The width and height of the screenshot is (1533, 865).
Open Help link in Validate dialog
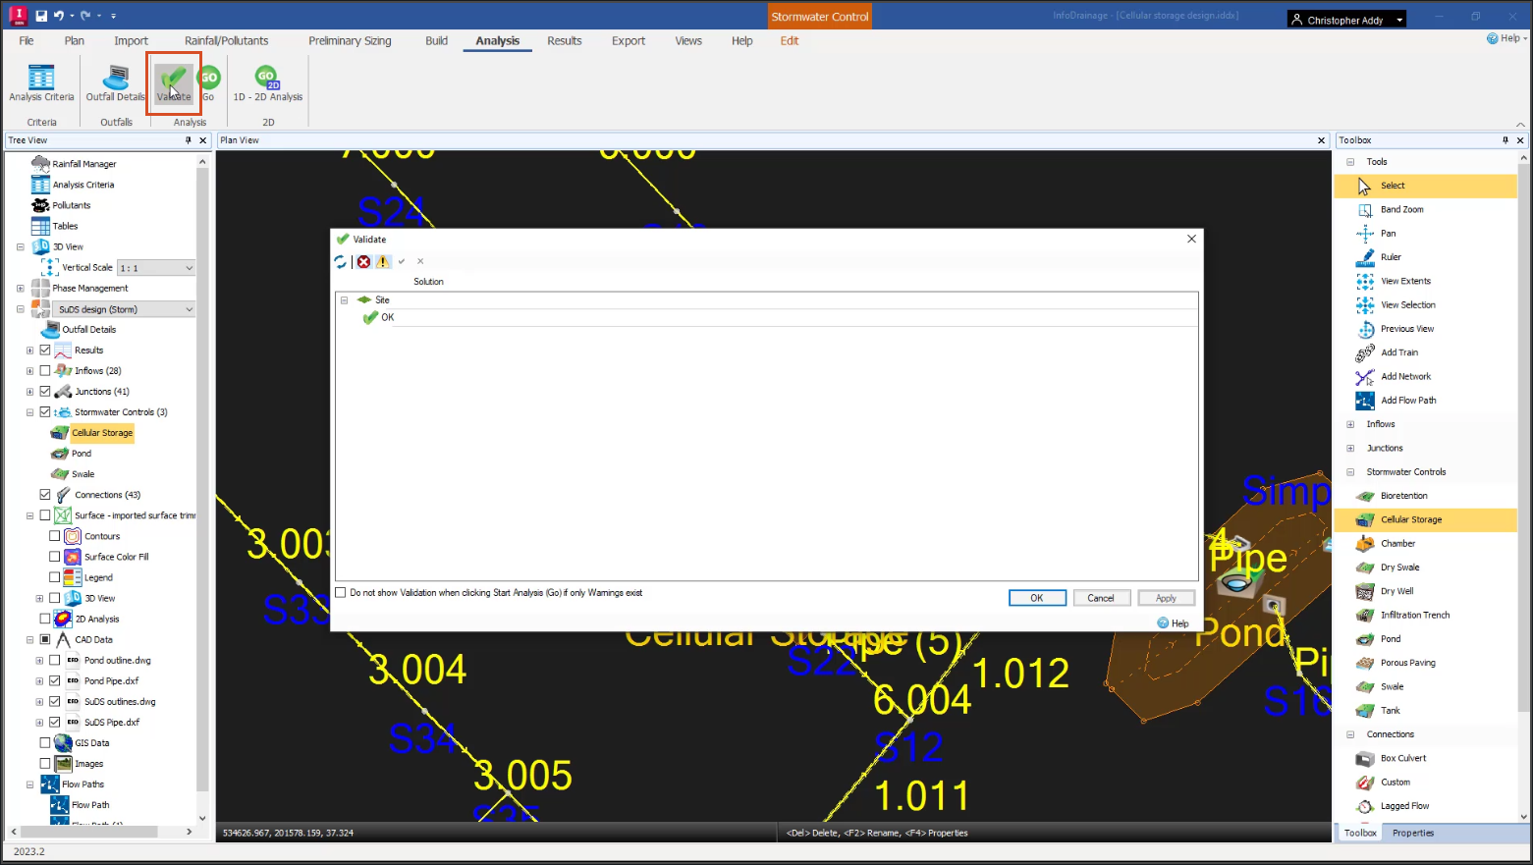pyautogui.click(x=1174, y=623)
